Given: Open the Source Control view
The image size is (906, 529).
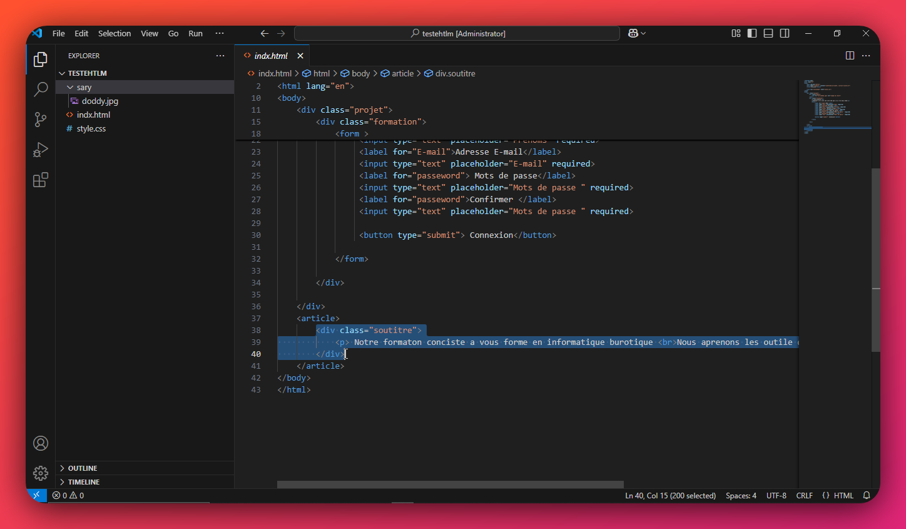Looking at the screenshot, I should click(x=41, y=120).
